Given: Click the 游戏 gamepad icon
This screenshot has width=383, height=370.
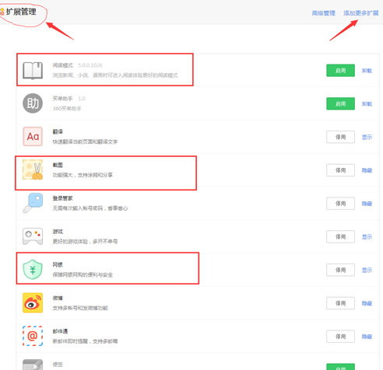Looking at the screenshot, I should (33, 236).
